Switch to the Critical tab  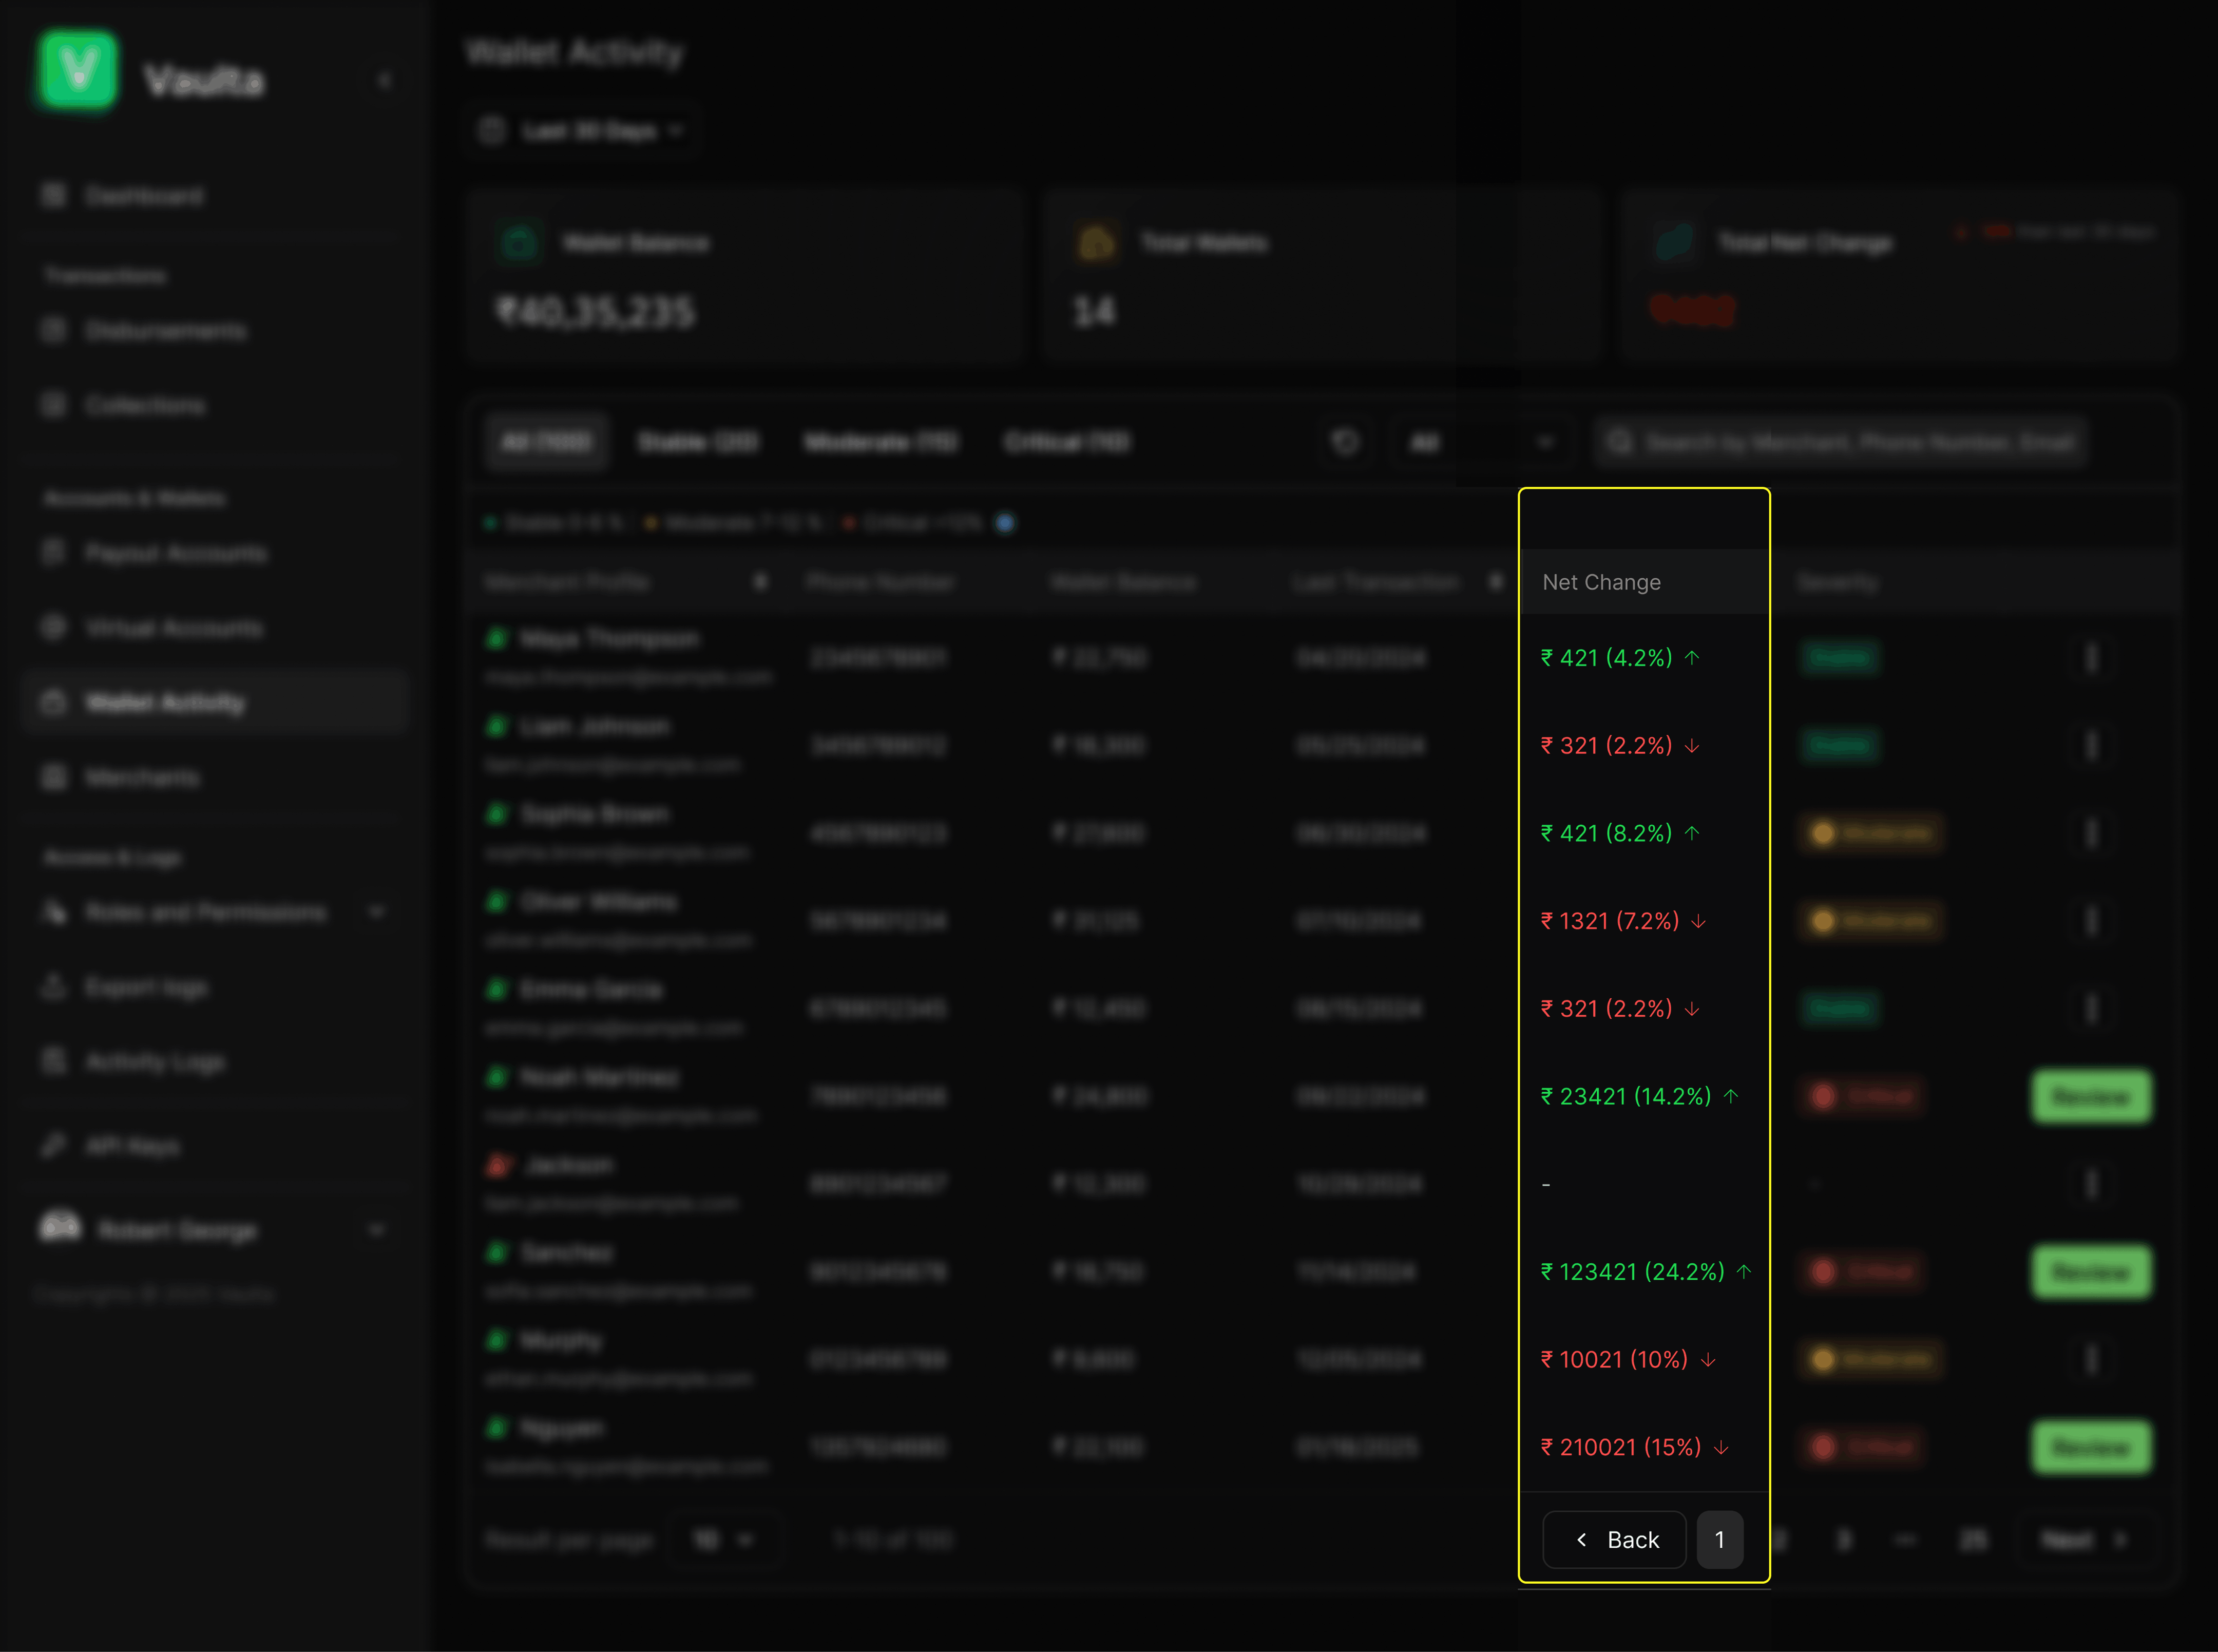pos(1066,441)
